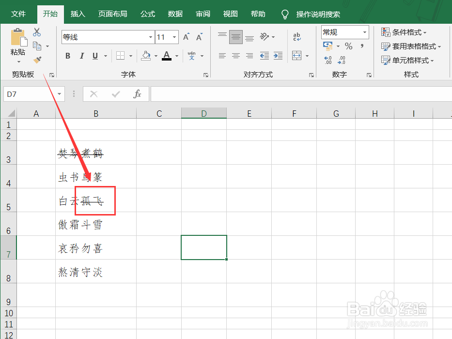
Task: Apply percent style format
Action: click(348, 46)
